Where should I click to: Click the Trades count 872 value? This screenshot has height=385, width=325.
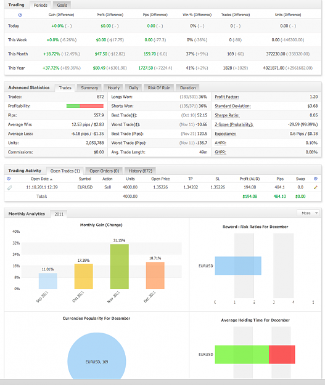(101, 97)
